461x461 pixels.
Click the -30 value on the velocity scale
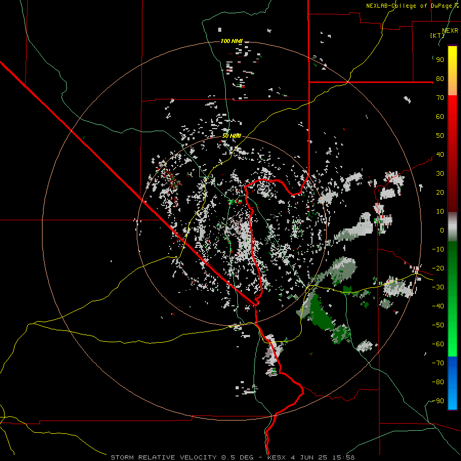(x=438, y=287)
